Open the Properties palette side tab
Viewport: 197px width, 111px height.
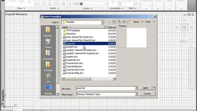point(3,95)
